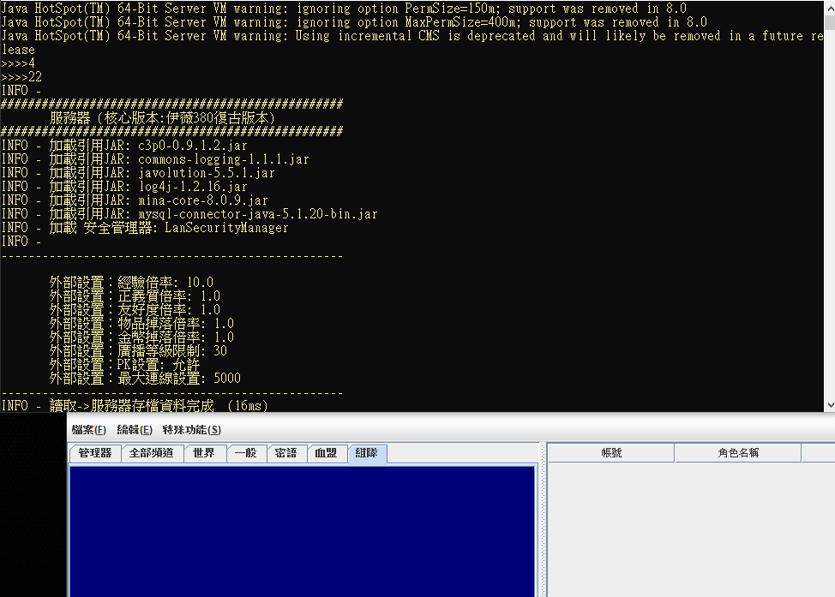Click the 正義質倍率: 1.0 line
Image resolution: width=835 pixels, height=597 pixels.
tap(135, 296)
